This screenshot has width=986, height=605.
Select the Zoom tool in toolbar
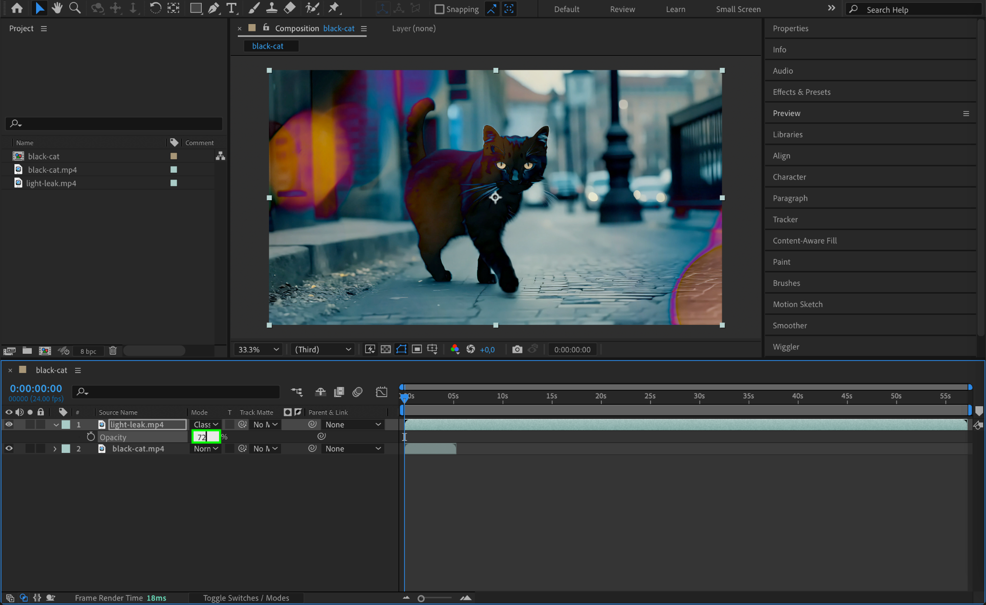pos(75,8)
